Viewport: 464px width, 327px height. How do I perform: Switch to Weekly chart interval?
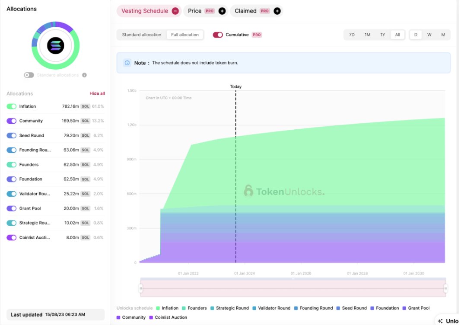429,34
